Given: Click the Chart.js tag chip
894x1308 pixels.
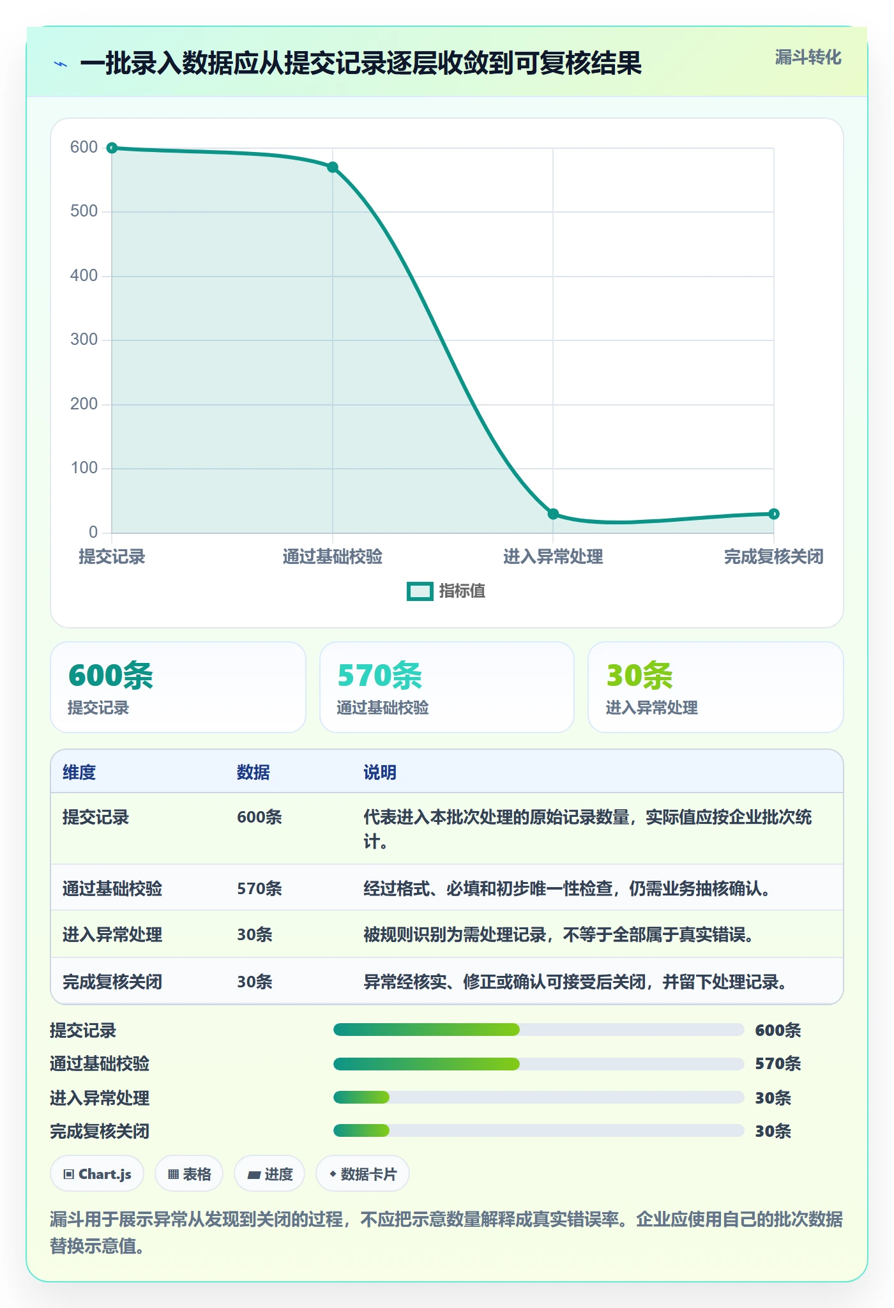Looking at the screenshot, I should tap(97, 1174).
